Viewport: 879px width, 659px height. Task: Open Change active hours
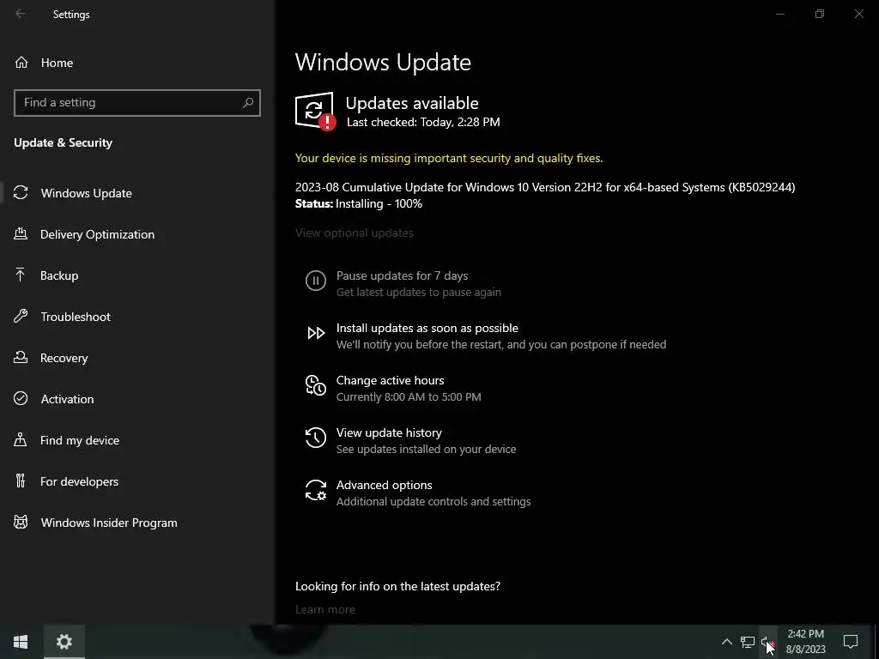[x=391, y=380]
